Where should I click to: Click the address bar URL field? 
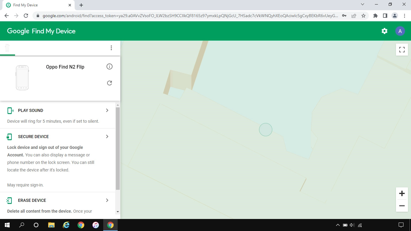click(x=190, y=16)
